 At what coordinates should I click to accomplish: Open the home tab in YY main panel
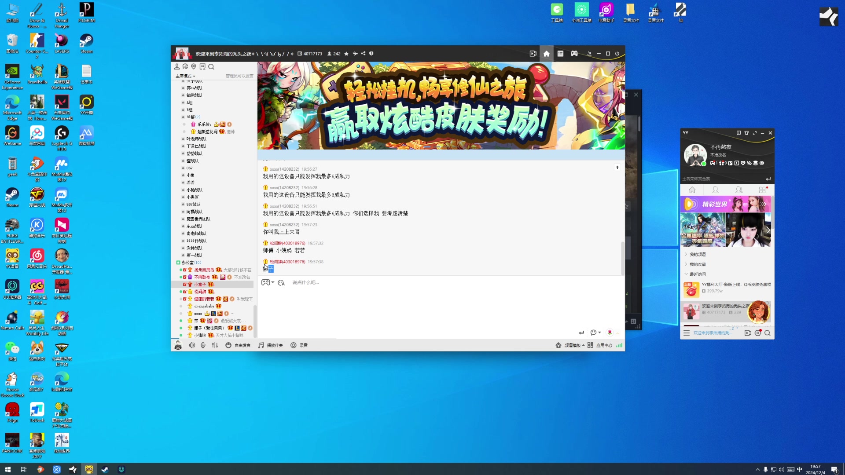[x=692, y=190]
